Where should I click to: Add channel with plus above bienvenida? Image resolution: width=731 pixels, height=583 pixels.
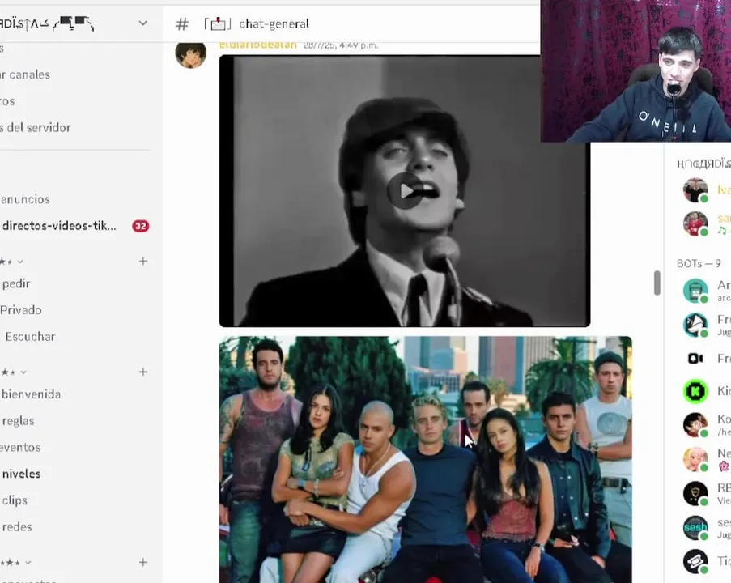[143, 372]
